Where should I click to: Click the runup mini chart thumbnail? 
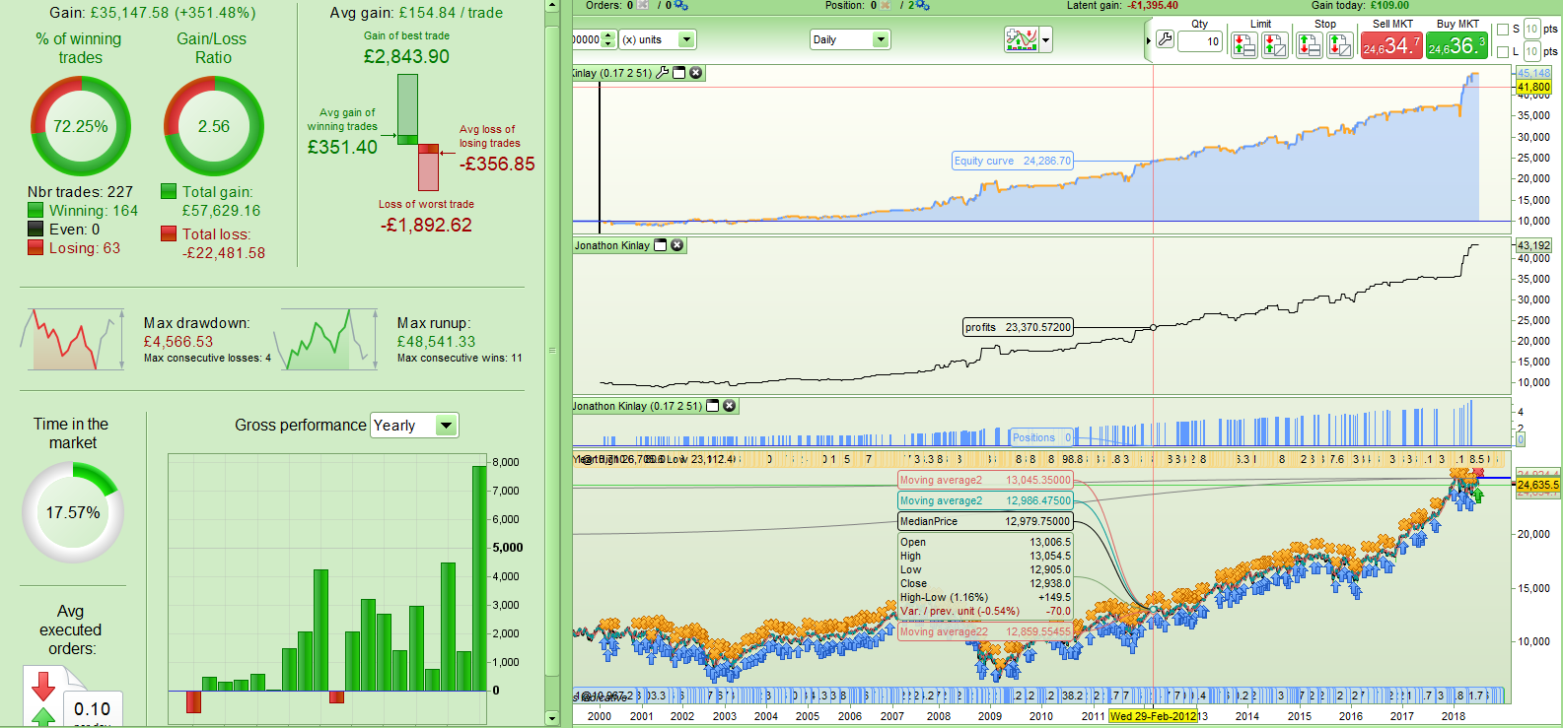click(325, 340)
